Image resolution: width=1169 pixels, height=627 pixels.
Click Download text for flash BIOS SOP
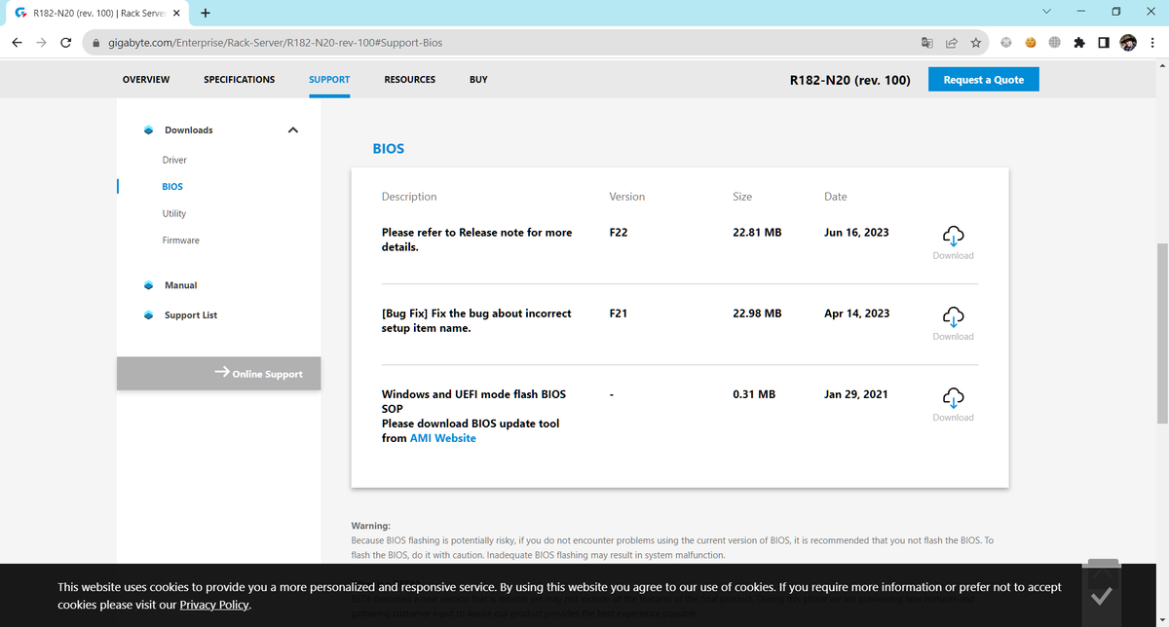pyautogui.click(x=953, y=417)
